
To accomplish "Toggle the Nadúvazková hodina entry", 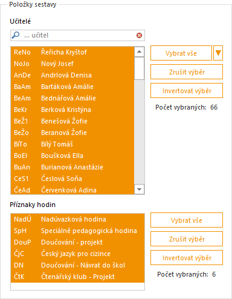I will point(77,219).
